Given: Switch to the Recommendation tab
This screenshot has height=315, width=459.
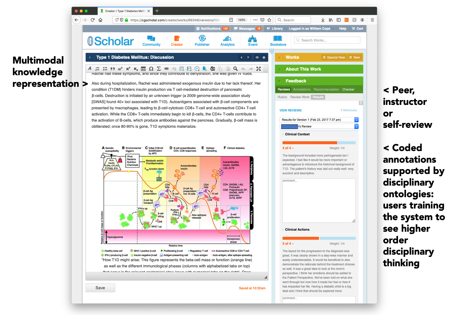Looking at the screenshot, I should (326, 89).
